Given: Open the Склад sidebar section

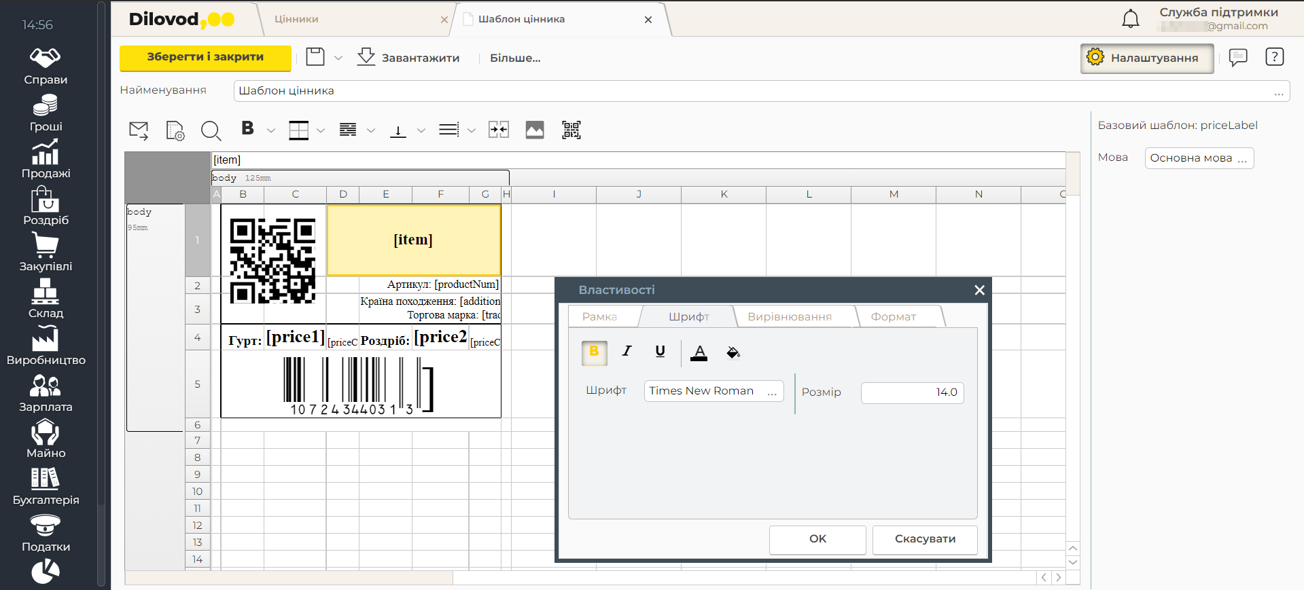Looking at the screenshot, I should (46, 299).
